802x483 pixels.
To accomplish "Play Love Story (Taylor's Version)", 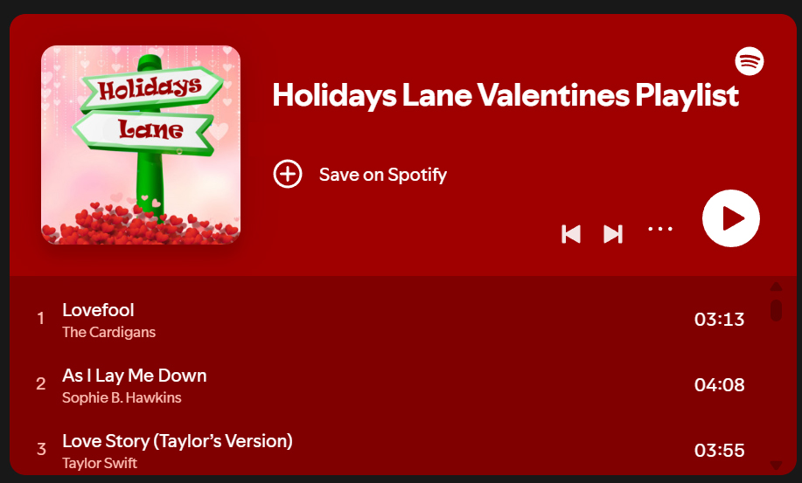I will [178, 441].
